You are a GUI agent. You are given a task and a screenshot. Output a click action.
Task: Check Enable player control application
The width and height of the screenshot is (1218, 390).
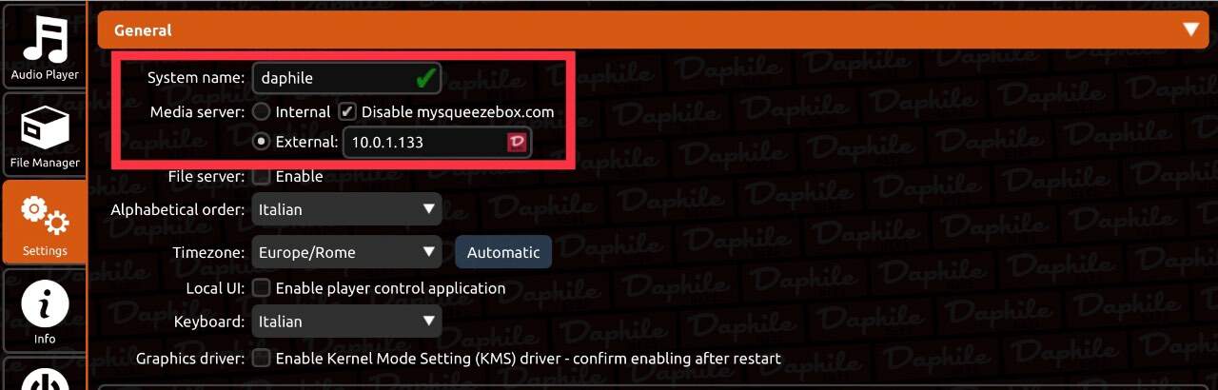tap(261, 287)
